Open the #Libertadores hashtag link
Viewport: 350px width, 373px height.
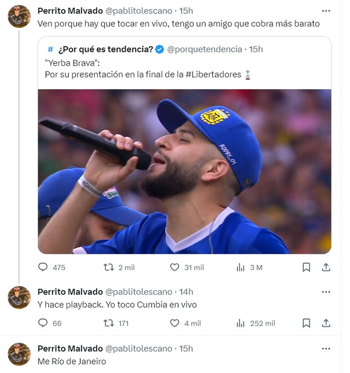point(213,74)
